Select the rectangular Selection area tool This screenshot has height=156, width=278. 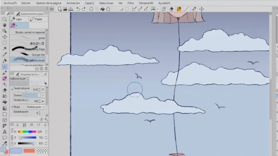pyautogui.click(x=5, y=43)
